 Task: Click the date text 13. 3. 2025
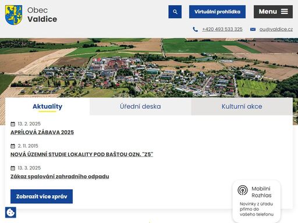pyautogui.click(x=29, y=168)
